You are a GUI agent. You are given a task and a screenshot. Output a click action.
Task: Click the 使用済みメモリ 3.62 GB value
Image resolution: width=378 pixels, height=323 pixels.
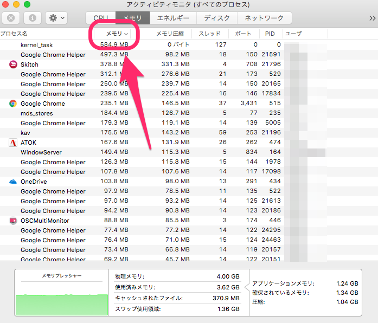click(228, 287)
